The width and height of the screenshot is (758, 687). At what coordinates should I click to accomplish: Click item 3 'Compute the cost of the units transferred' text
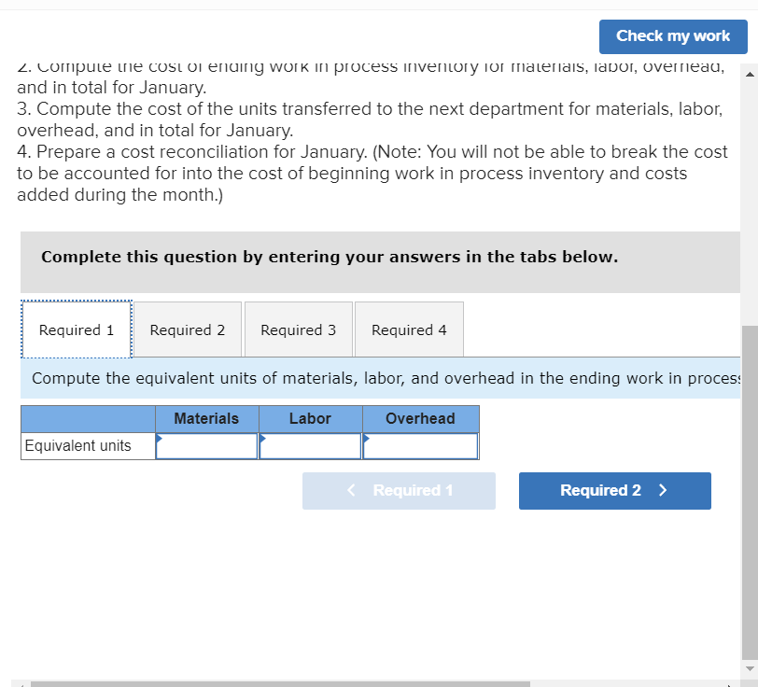coord(370,119)
